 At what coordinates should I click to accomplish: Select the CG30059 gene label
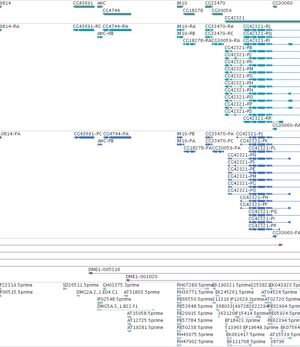[222, 10]
